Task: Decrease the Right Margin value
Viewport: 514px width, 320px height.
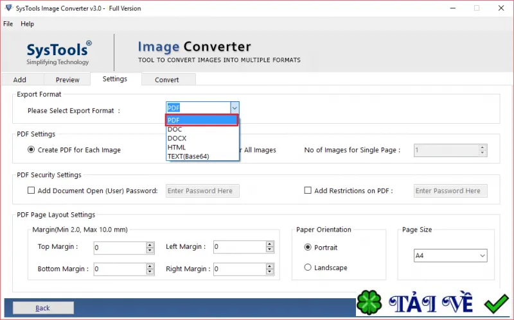Action: pos(269,272)
